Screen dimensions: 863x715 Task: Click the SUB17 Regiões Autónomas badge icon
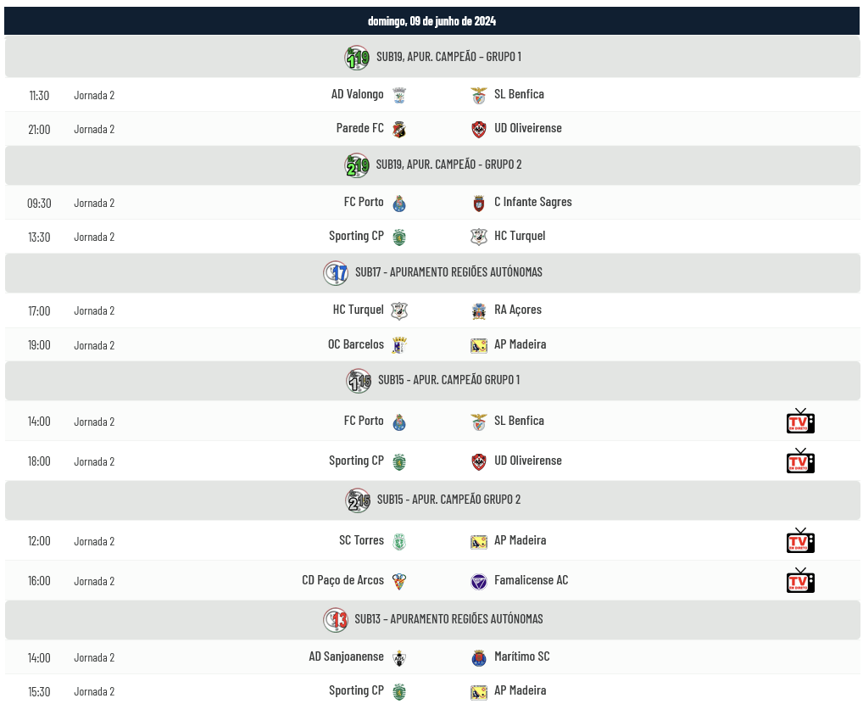click(336, 272)
